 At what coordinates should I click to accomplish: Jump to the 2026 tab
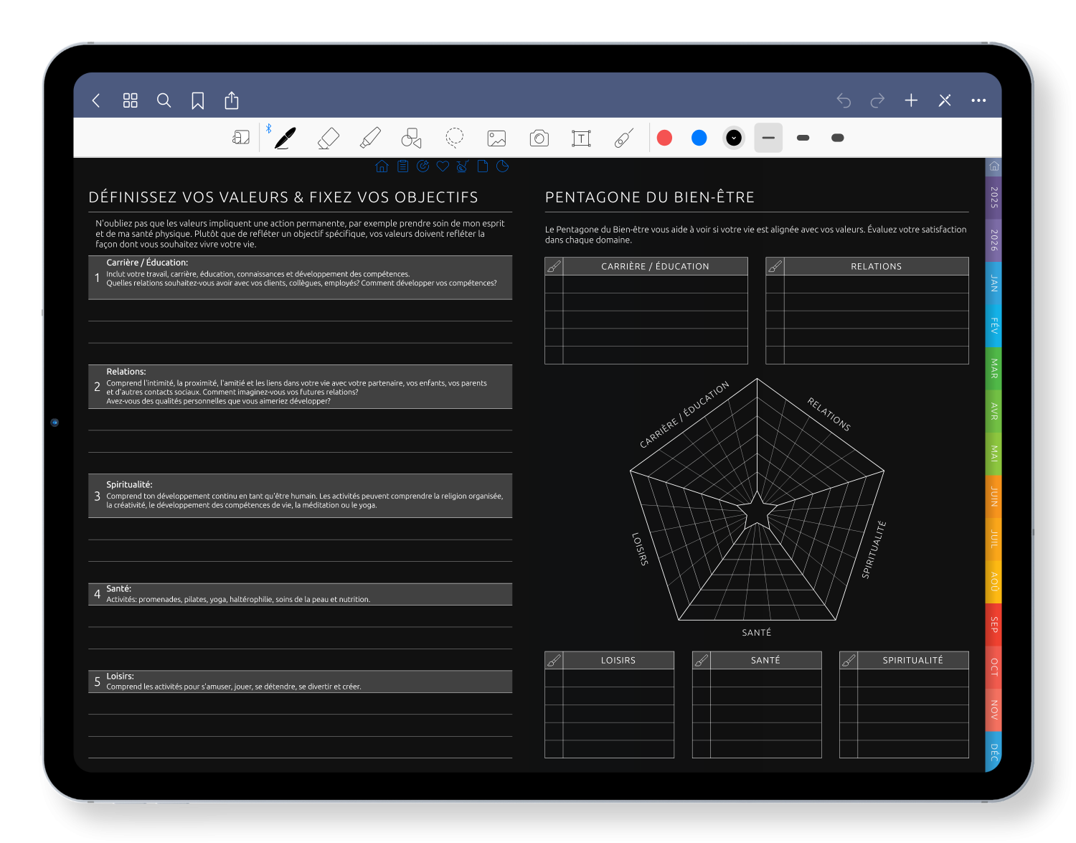point(994,240)
